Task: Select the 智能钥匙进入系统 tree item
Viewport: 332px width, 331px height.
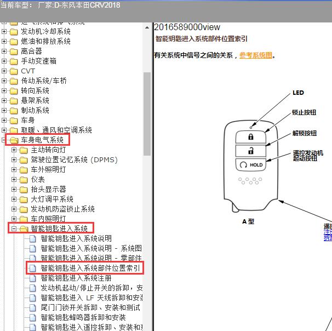Action: tap(59, 229)
